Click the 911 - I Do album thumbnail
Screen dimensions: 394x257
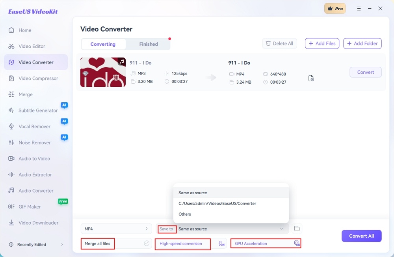point(103,72)
